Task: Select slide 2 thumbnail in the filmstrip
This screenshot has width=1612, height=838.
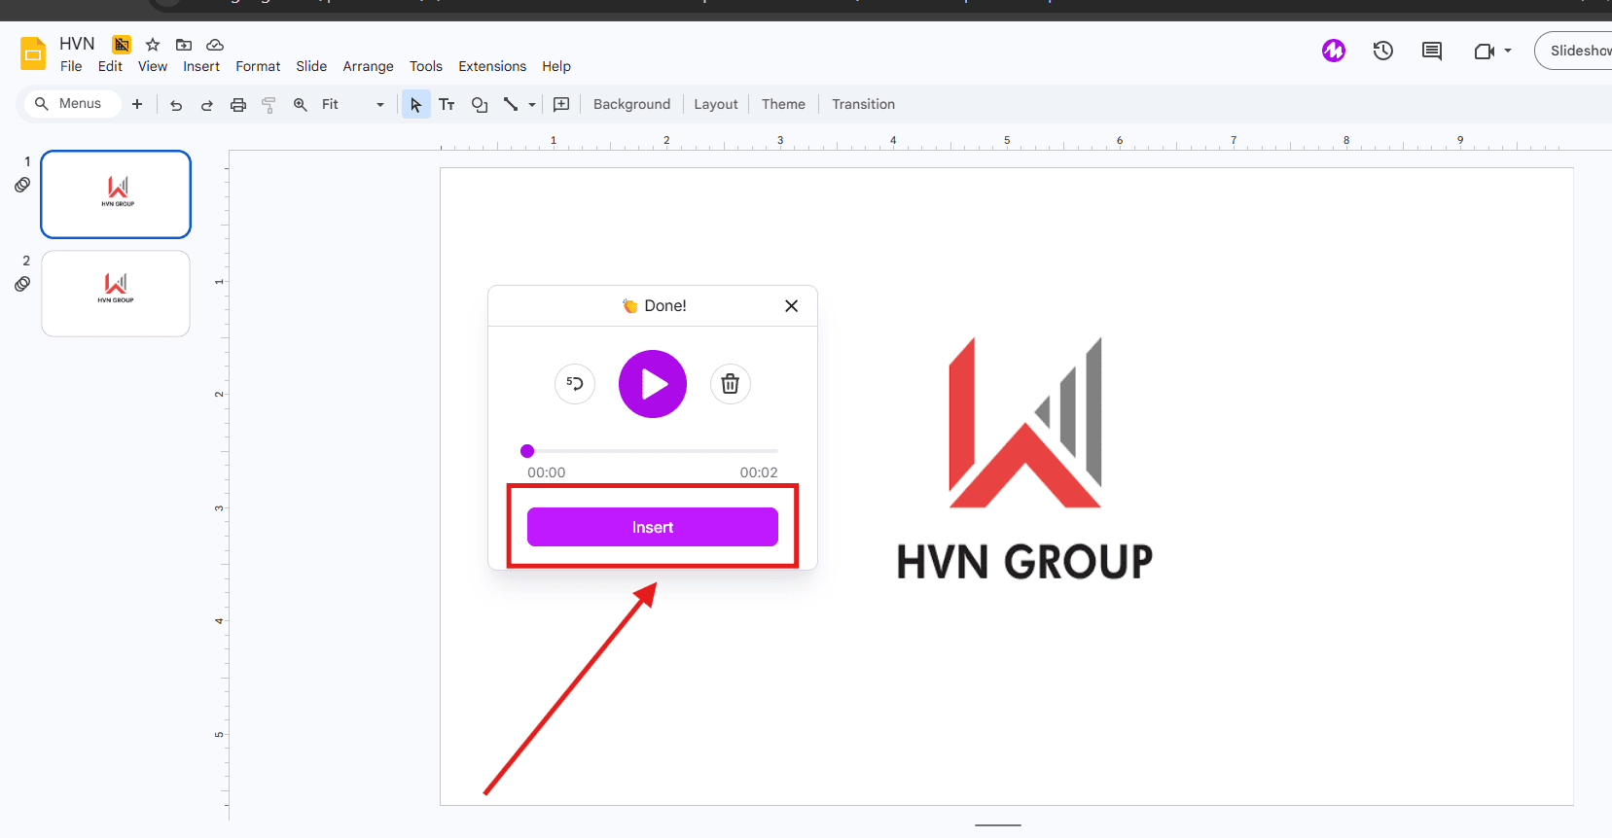Action: click(x=116, y=294)
